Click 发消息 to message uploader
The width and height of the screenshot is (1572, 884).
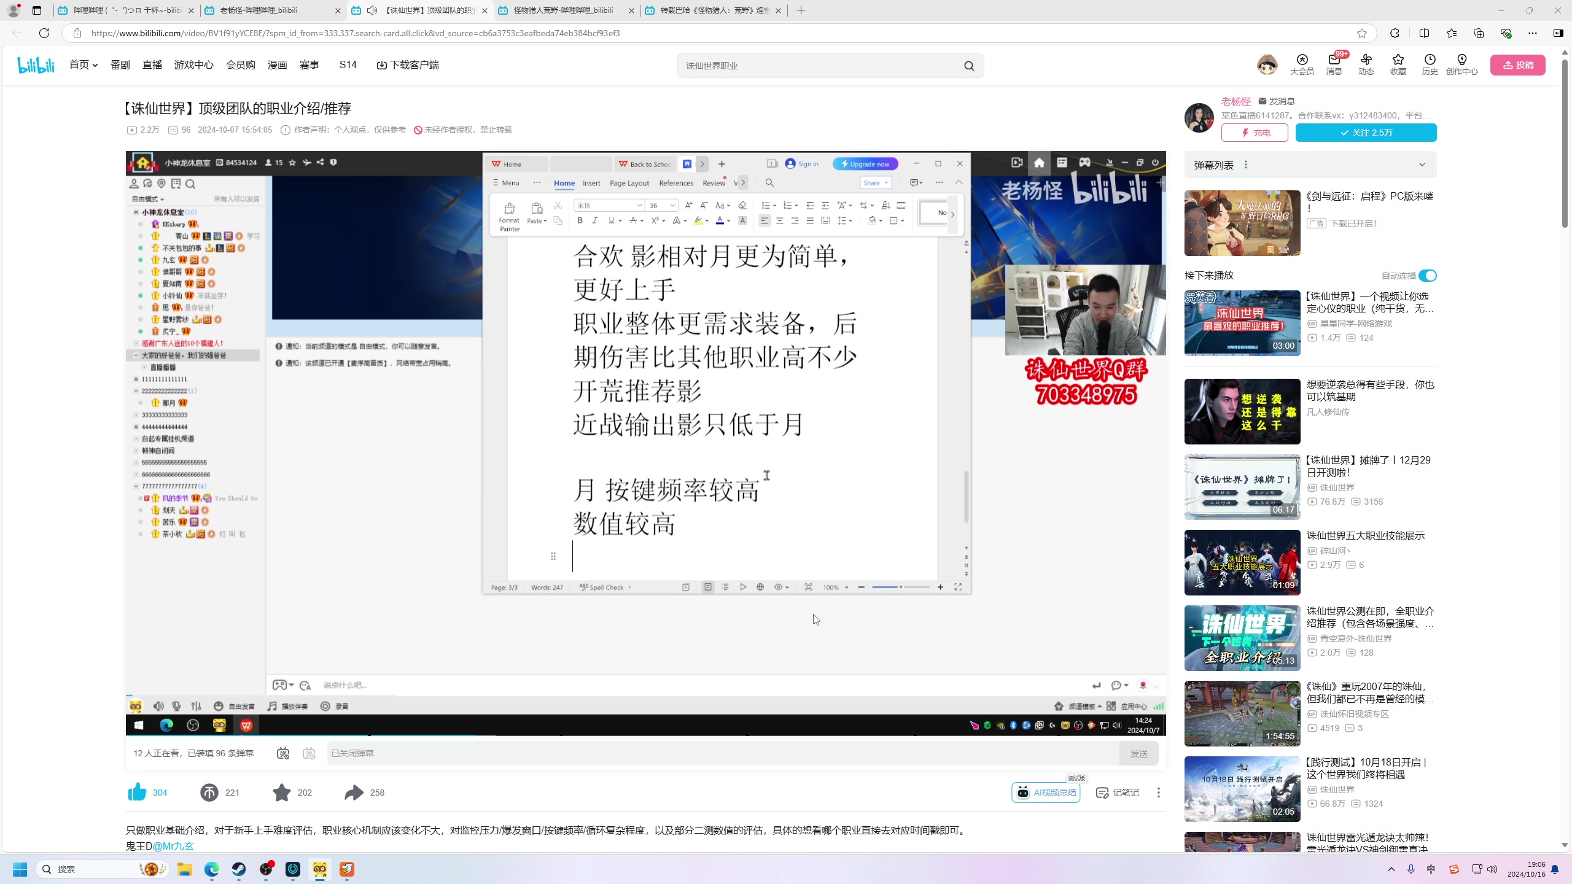(x=1276, y=101)
